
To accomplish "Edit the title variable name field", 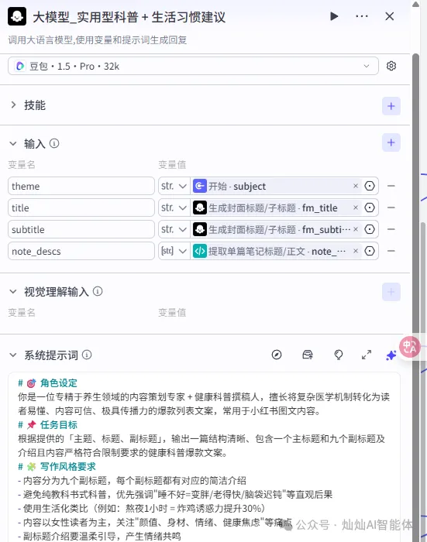I will [81, 208].
